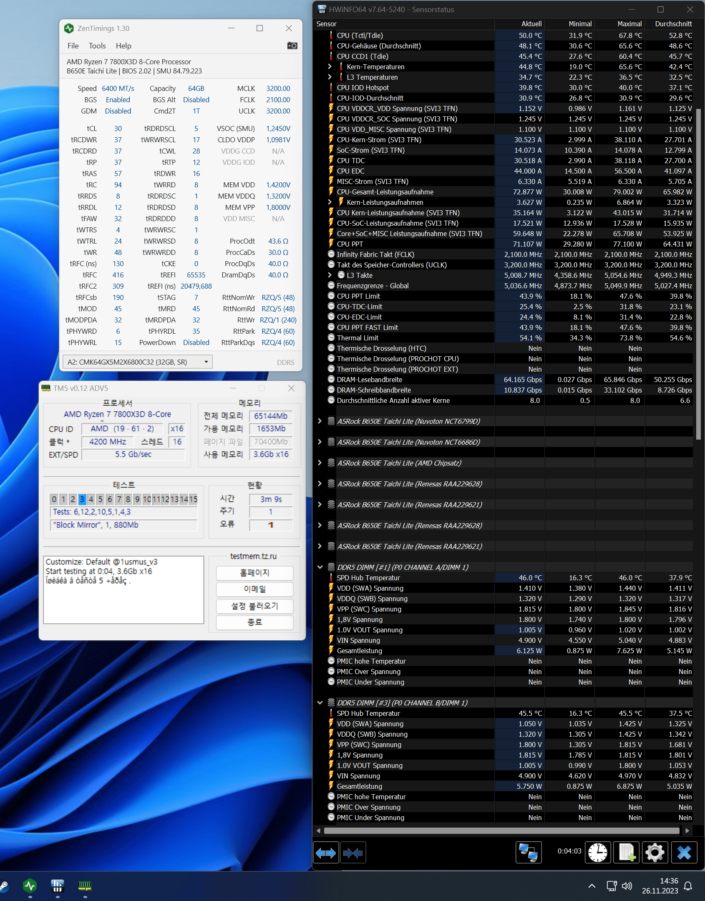Click the green ZenTimings taskbar icon
The width and height of the screenshot is (705, 901).
point(30,886)
